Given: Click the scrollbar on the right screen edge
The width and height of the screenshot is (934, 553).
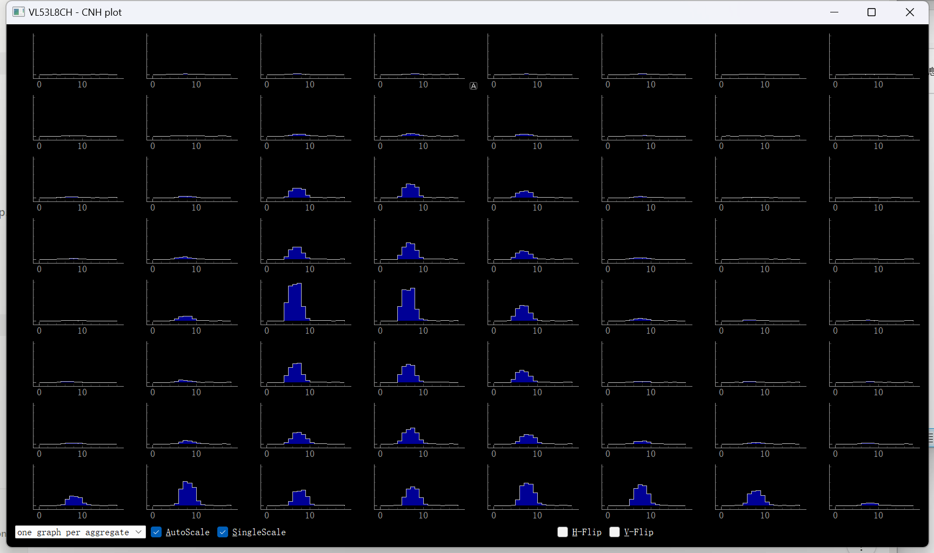Looking at the screenshot, I should point(932,270).
